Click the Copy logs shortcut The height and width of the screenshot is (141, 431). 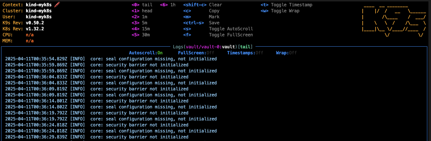click(x=201, y=11)
